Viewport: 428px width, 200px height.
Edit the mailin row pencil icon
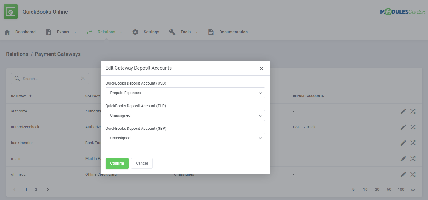[403, 159]
